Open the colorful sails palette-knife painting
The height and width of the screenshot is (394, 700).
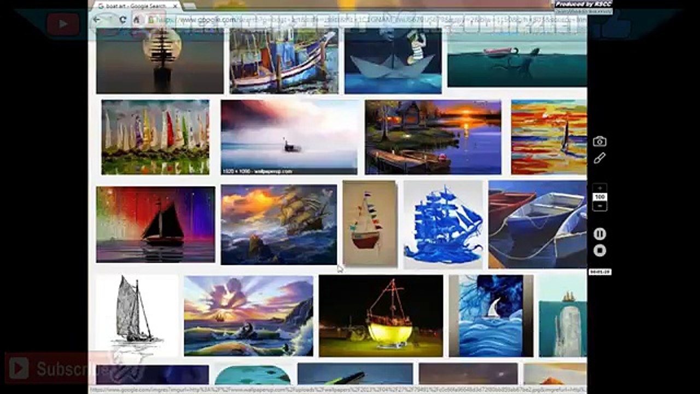tap(155, 137)
